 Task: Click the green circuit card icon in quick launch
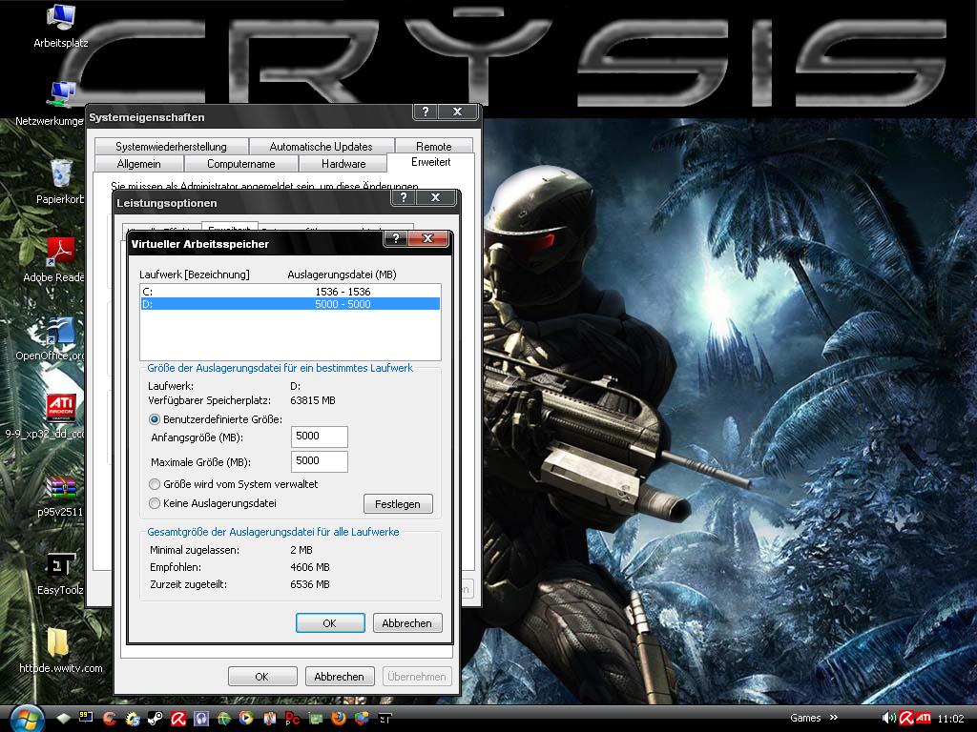pyautogui.click(x=315, y=719)
